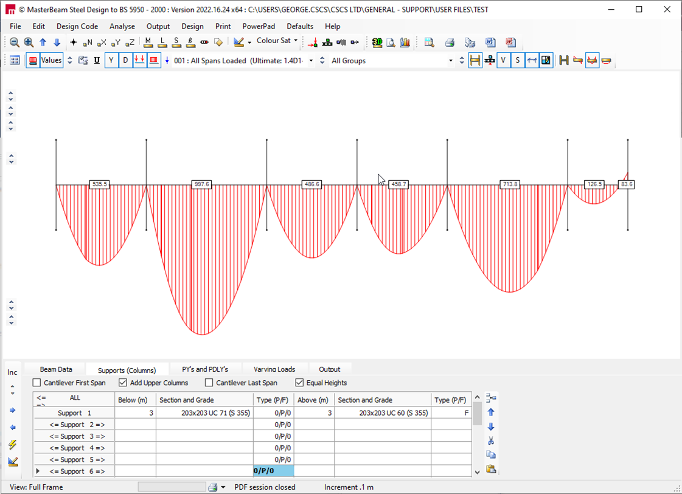
Task: Click the L toolbar icon
Action: pyautogui.click(x=162, y=42)
